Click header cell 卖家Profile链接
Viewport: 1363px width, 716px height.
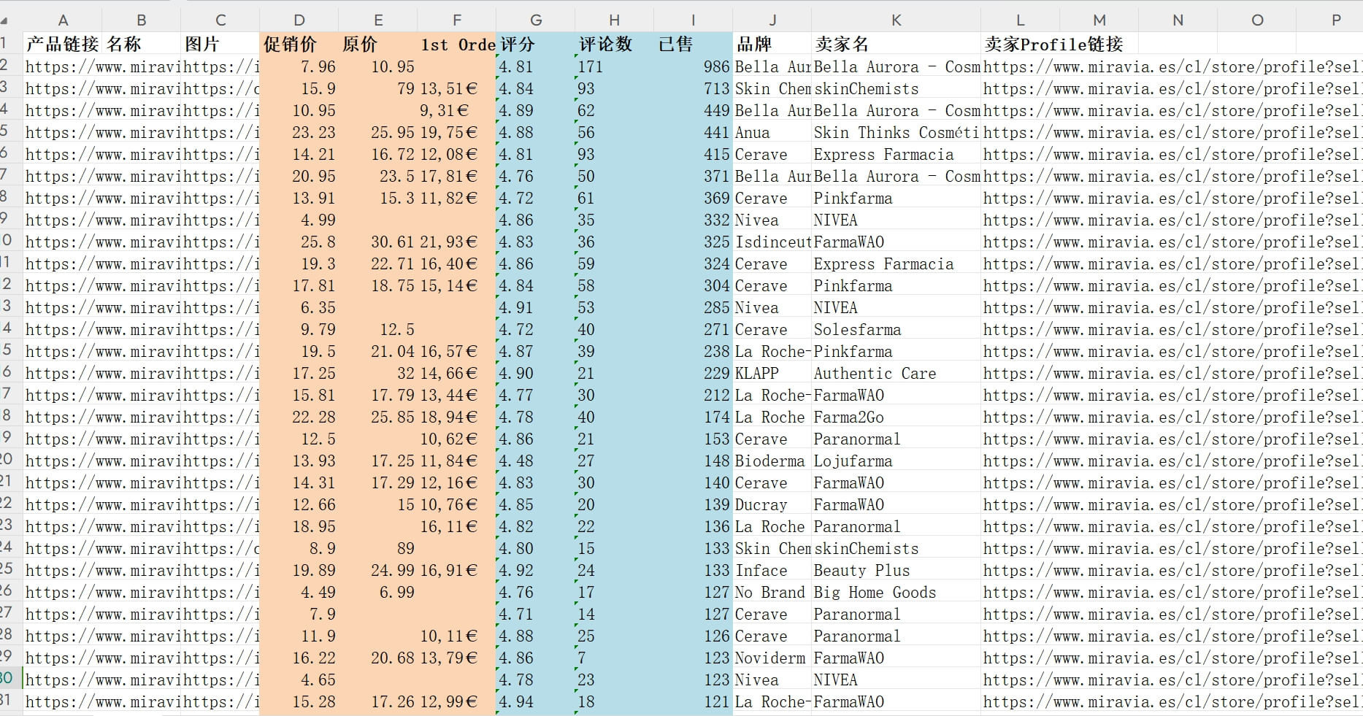point(1053,44)
